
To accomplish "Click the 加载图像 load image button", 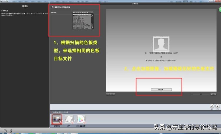I will coord(161,90).
